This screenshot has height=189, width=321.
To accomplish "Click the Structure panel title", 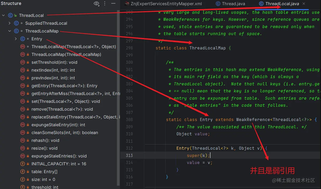I will pos(11,3).
